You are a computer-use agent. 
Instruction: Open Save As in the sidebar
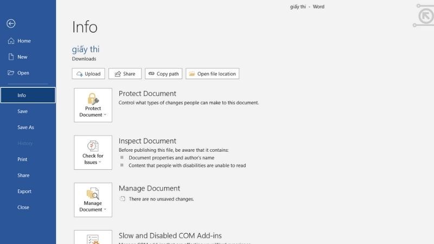[x=25, y=127]
